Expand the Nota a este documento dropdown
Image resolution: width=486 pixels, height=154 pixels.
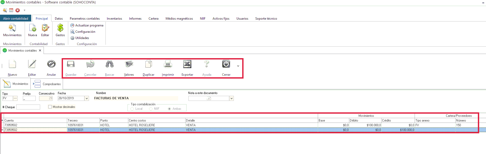(231, 98)
